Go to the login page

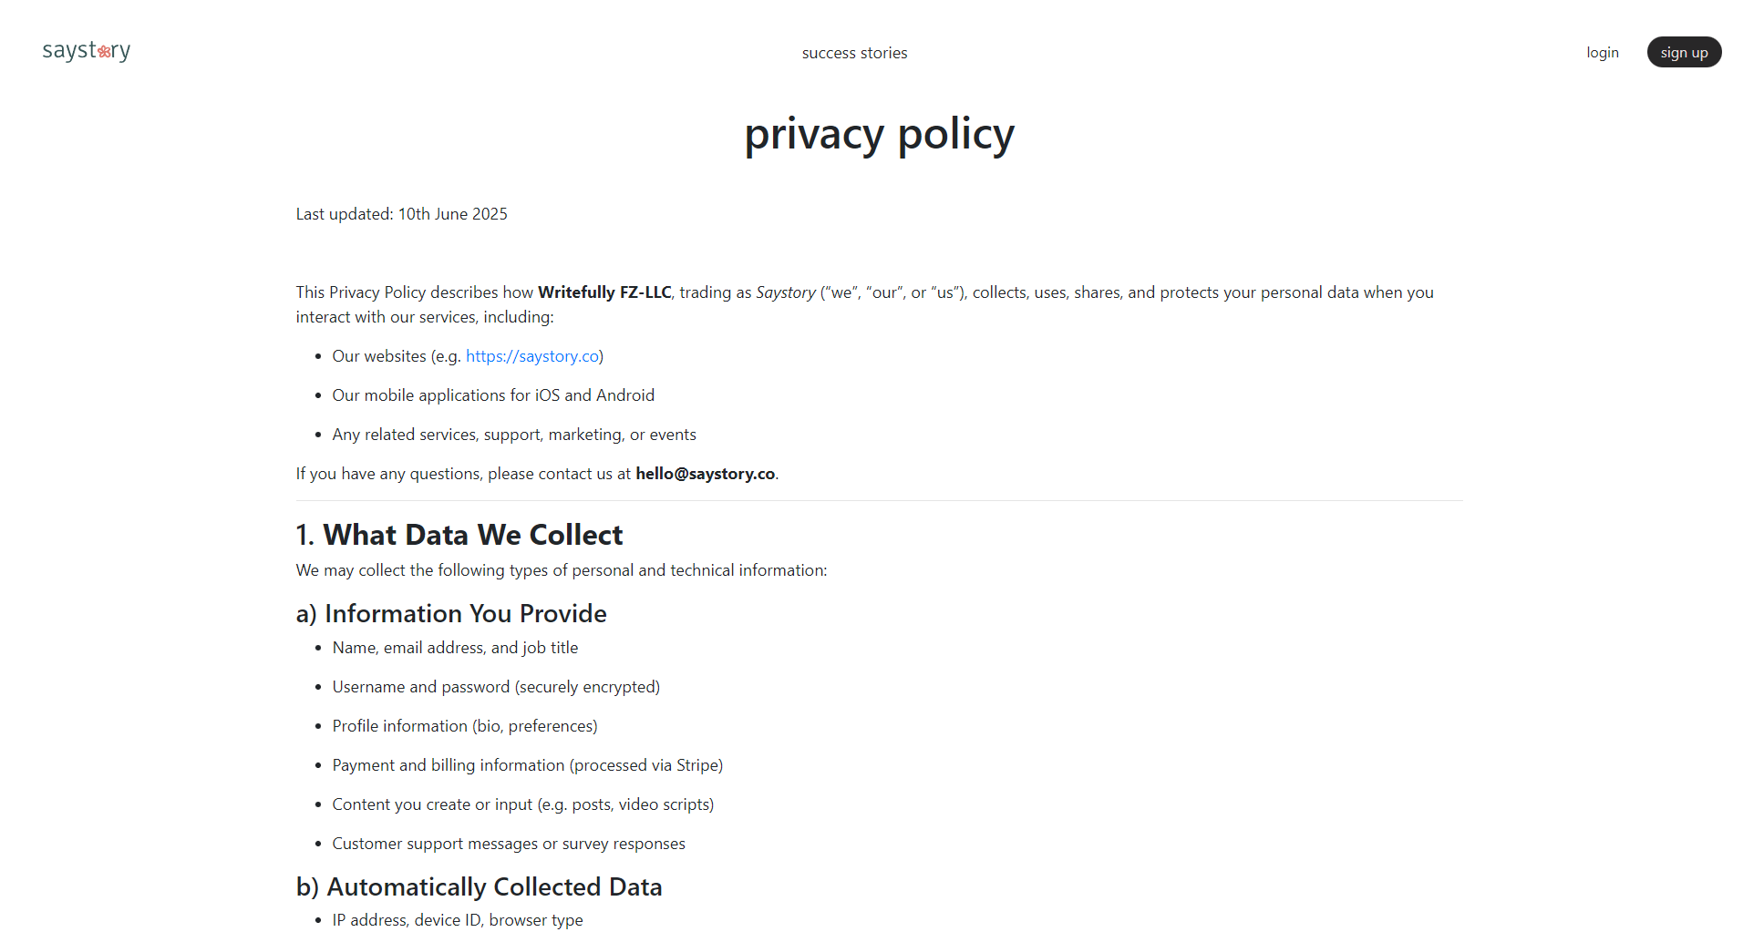point(1602,53)
